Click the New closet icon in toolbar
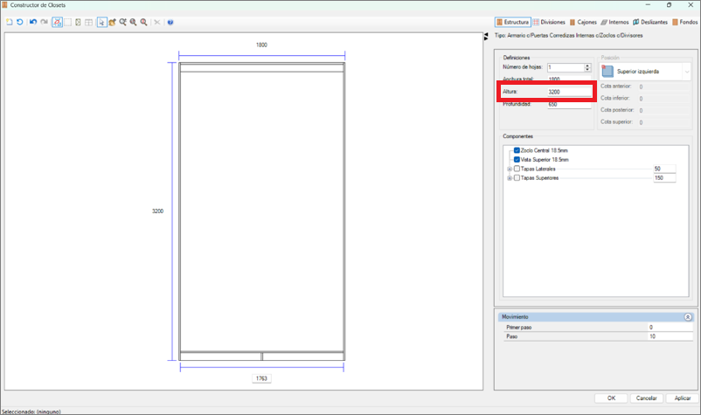This screenshot has width=701, height=415. point(10,22)
